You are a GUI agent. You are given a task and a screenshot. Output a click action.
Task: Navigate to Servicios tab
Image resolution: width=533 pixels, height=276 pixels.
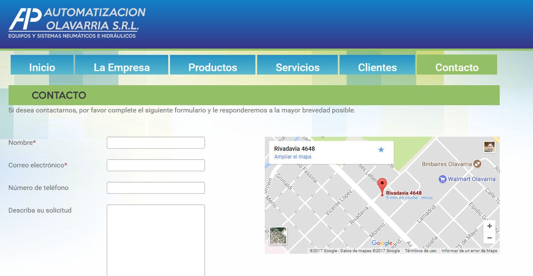pyautogui.click(x=297, y=65)
